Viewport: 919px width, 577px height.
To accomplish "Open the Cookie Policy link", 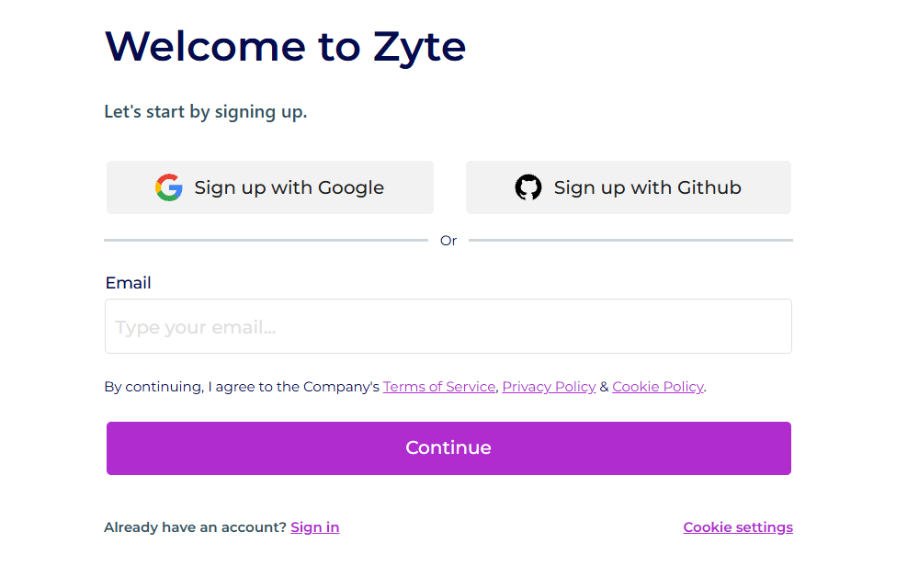I will click(x=657, y=387).
